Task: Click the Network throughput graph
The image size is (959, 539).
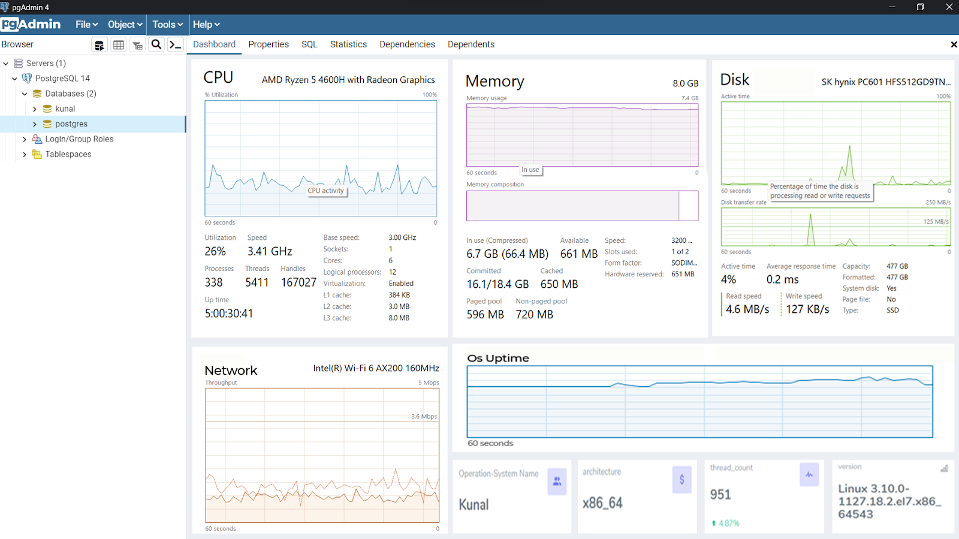Action: pyautogui.click(x=322, y=455)
